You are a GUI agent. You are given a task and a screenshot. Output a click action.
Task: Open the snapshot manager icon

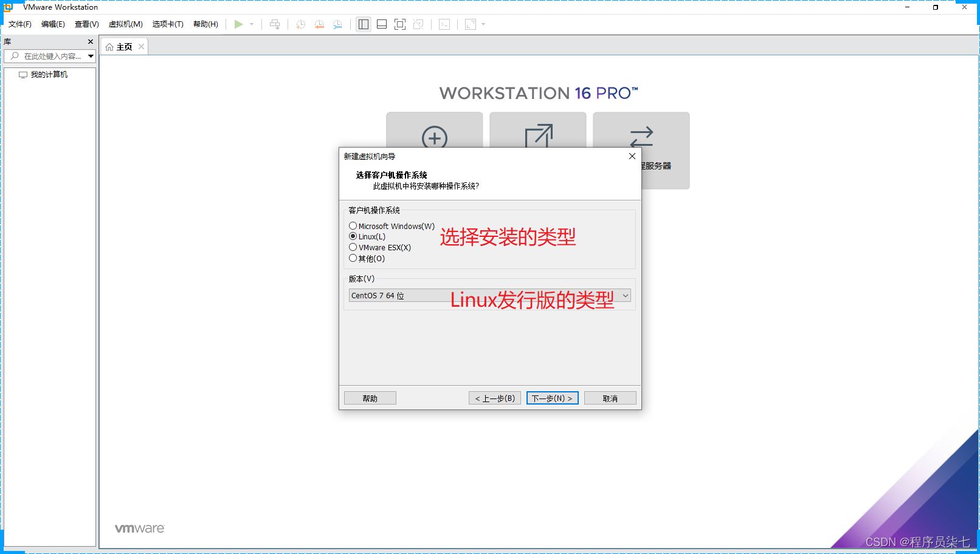point(338,24)
